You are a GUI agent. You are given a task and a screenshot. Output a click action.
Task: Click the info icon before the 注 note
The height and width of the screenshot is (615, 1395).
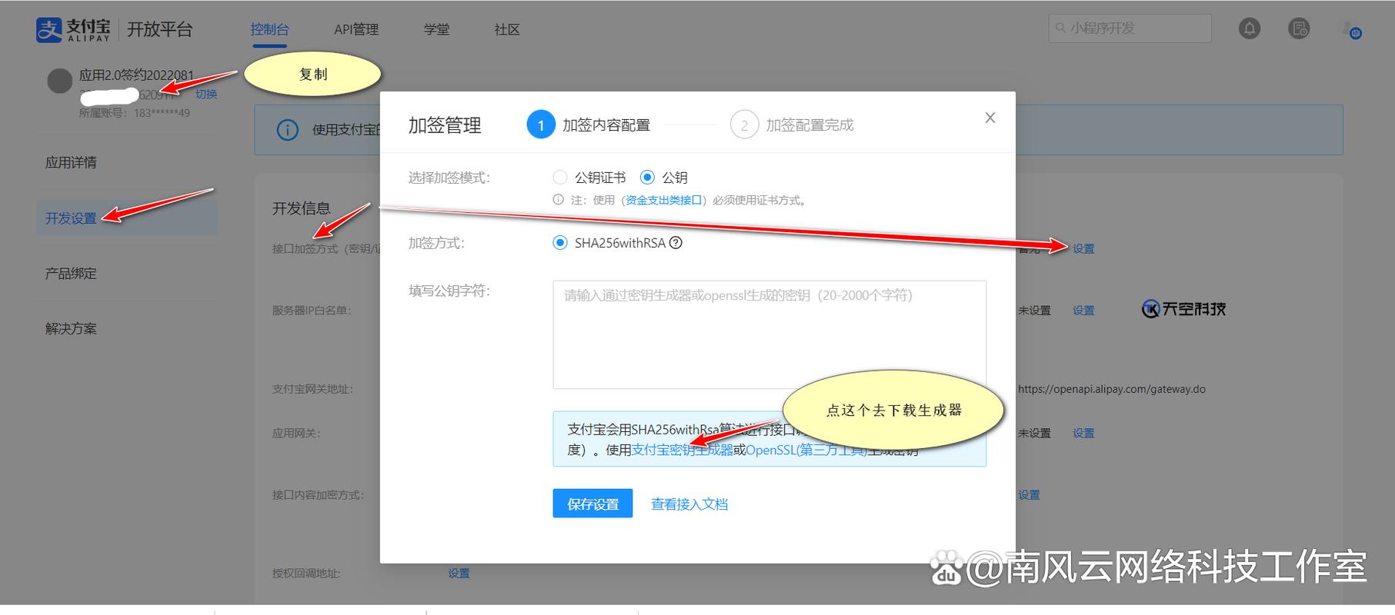pos(559,200)
